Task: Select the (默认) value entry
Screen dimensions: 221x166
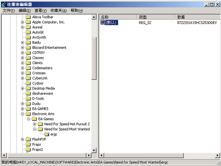Action: [112, 23]
